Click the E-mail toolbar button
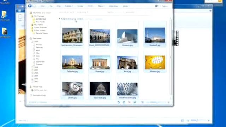 click(x=80, y=6)
